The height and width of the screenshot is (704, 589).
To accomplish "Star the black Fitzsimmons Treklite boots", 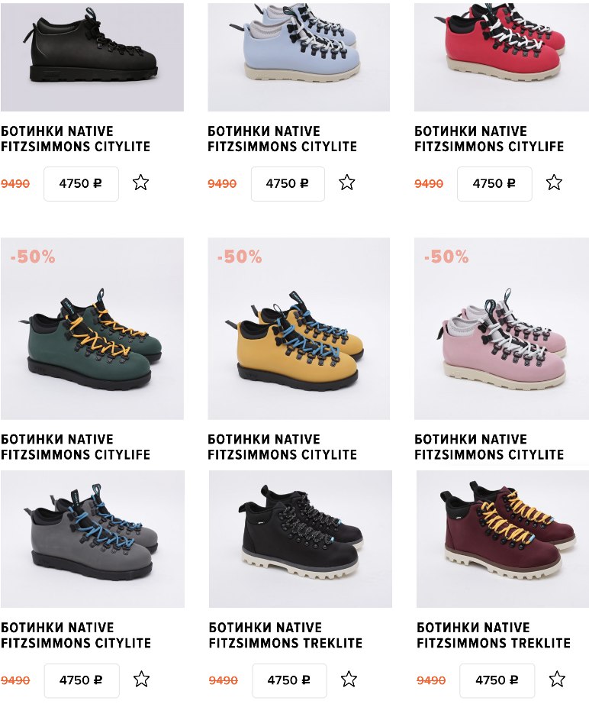I will click(x=349, y=680).
